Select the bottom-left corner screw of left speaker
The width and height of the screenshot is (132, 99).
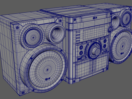23,93
